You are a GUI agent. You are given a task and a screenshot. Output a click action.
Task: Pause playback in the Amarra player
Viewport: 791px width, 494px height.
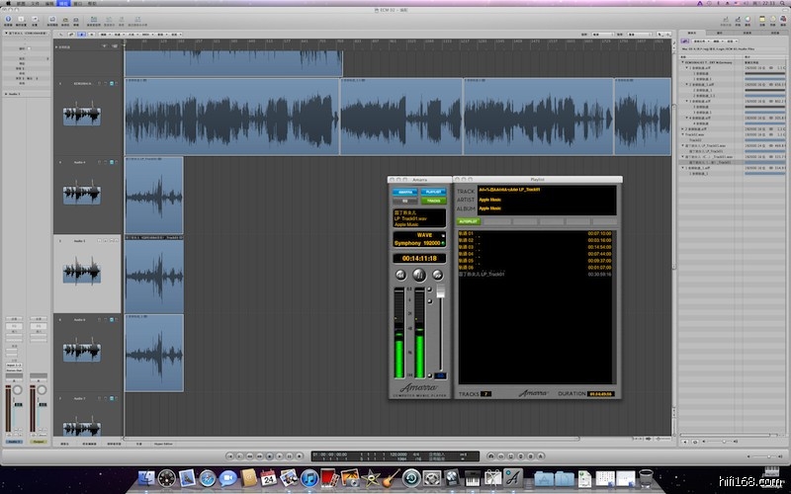[x=419, y=274]
